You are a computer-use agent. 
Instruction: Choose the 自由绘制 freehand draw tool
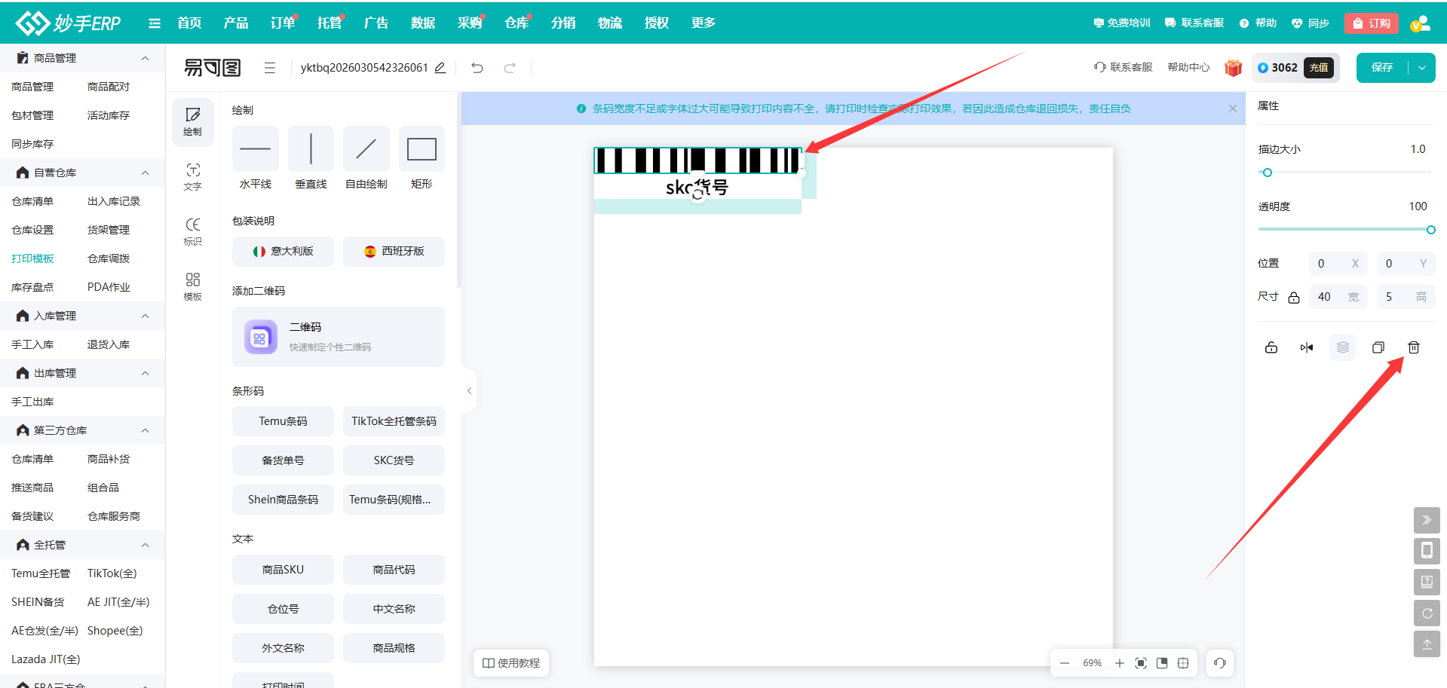pos(366,149)
